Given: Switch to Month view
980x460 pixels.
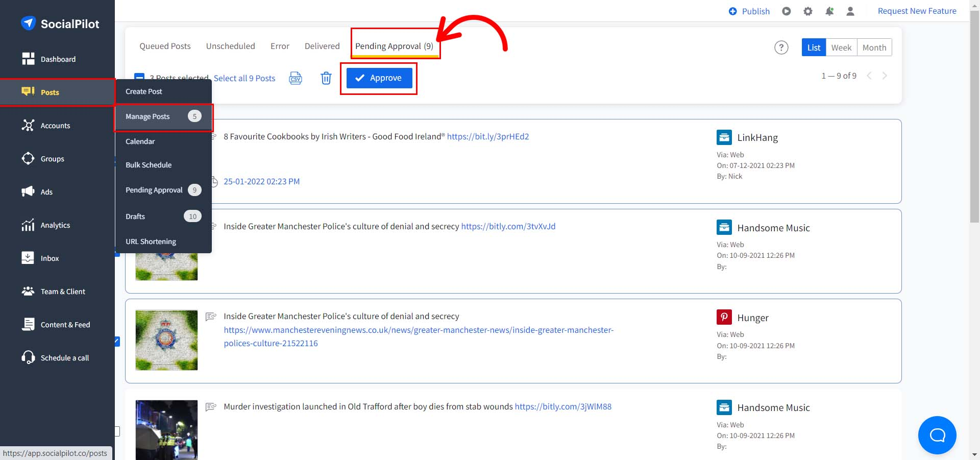Looking at the screenshot, I should pyautogui.click(x=874, y=47).
